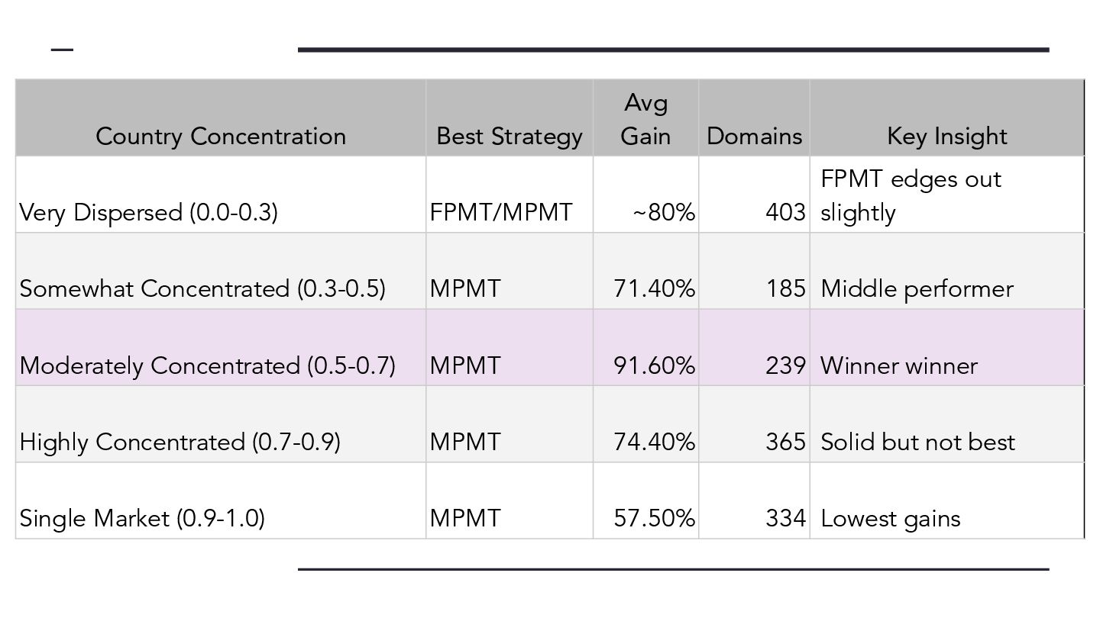
Task: Select FPMT edges out slightly insight
Action: (x=947, y=195)
